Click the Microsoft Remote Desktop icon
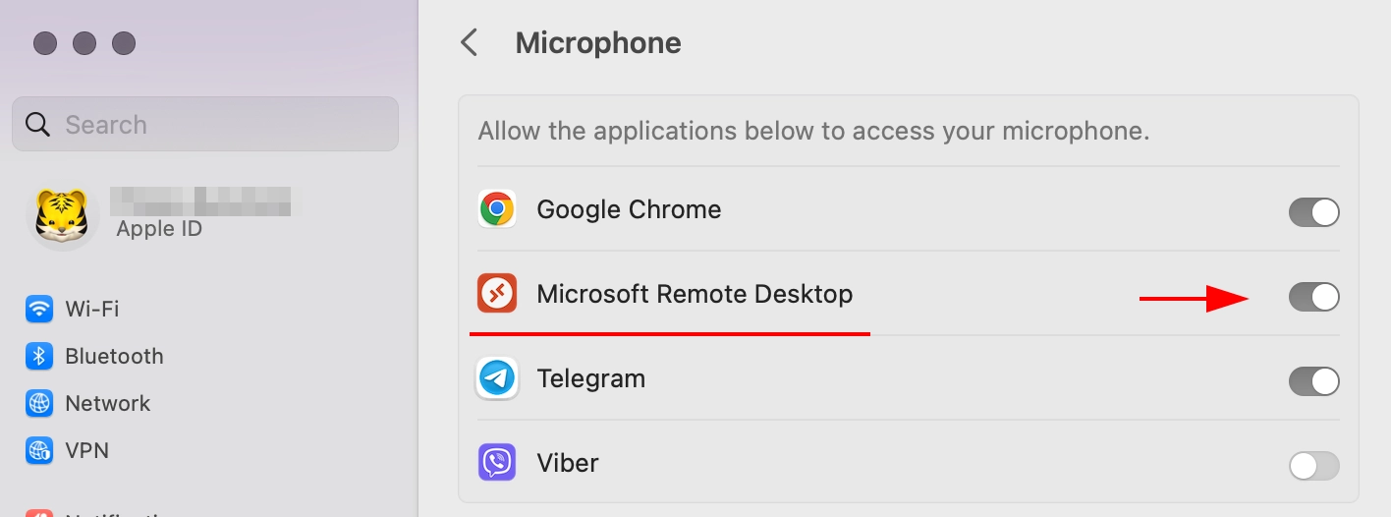The width and height of the screenshot is (1391, 517). 497,294
